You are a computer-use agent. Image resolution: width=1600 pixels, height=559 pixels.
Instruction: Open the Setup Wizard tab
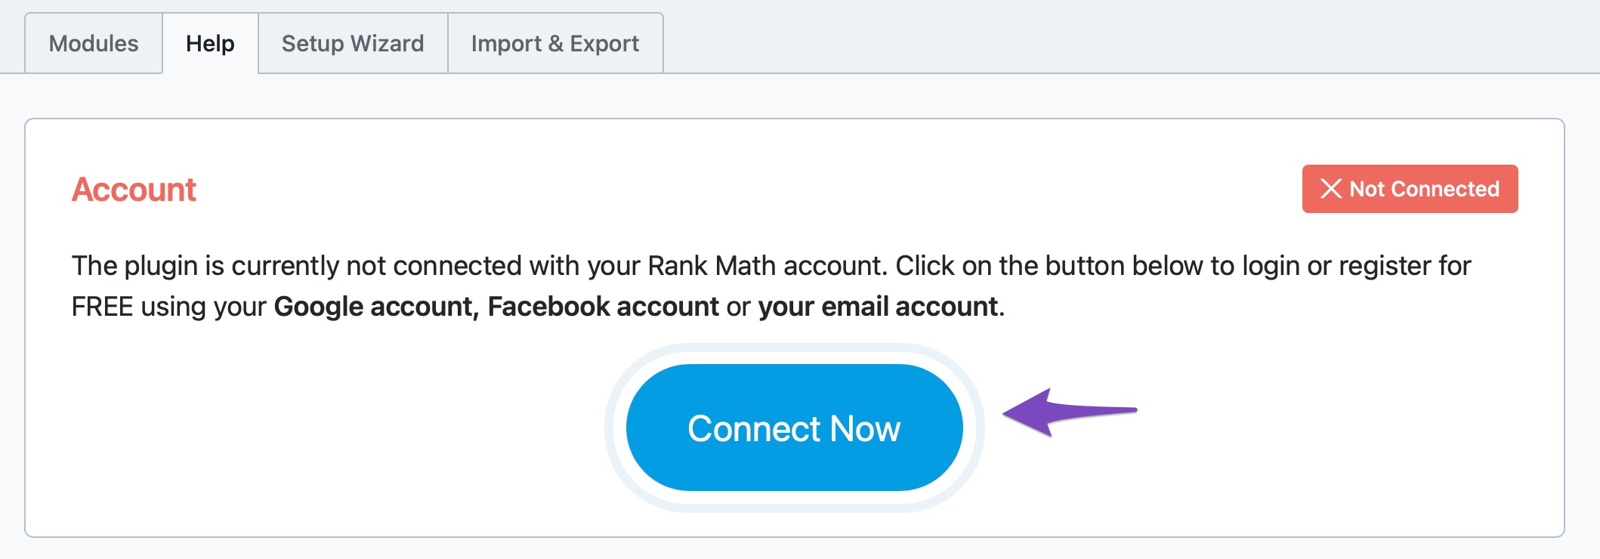pyautogui.click(x=352, y=43)
